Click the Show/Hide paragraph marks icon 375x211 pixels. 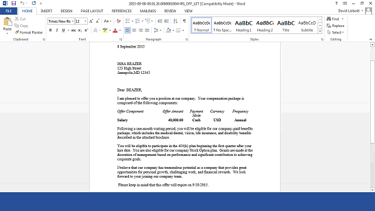click(185, 21)
